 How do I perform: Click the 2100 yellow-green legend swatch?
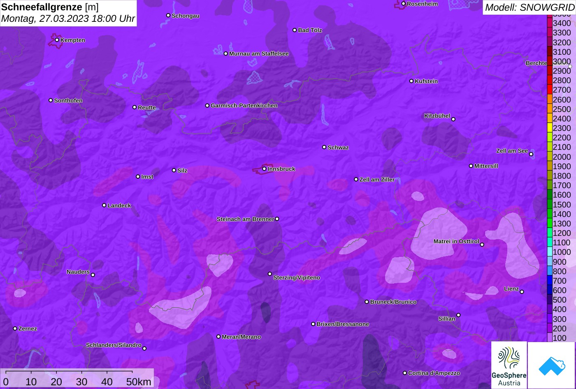(x=550, y=147)
